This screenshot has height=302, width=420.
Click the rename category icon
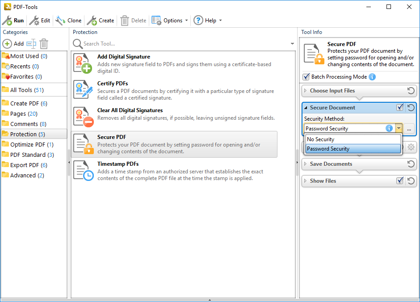pos(31,44)
